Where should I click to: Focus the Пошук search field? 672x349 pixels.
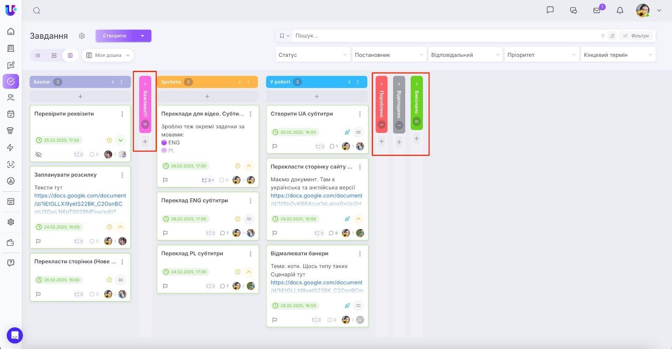(445, 36)
